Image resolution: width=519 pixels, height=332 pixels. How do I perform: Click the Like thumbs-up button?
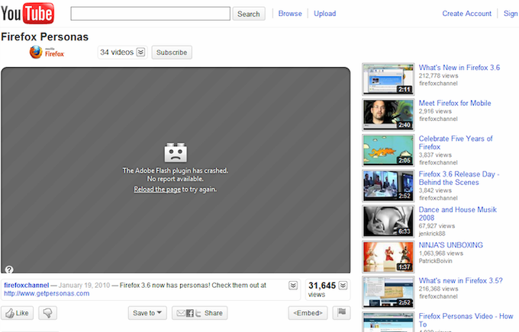click(x=18, y=313)
